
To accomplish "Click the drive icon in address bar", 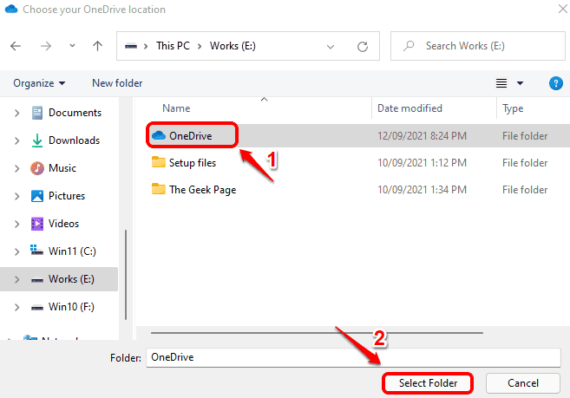I will click(131, 46).
